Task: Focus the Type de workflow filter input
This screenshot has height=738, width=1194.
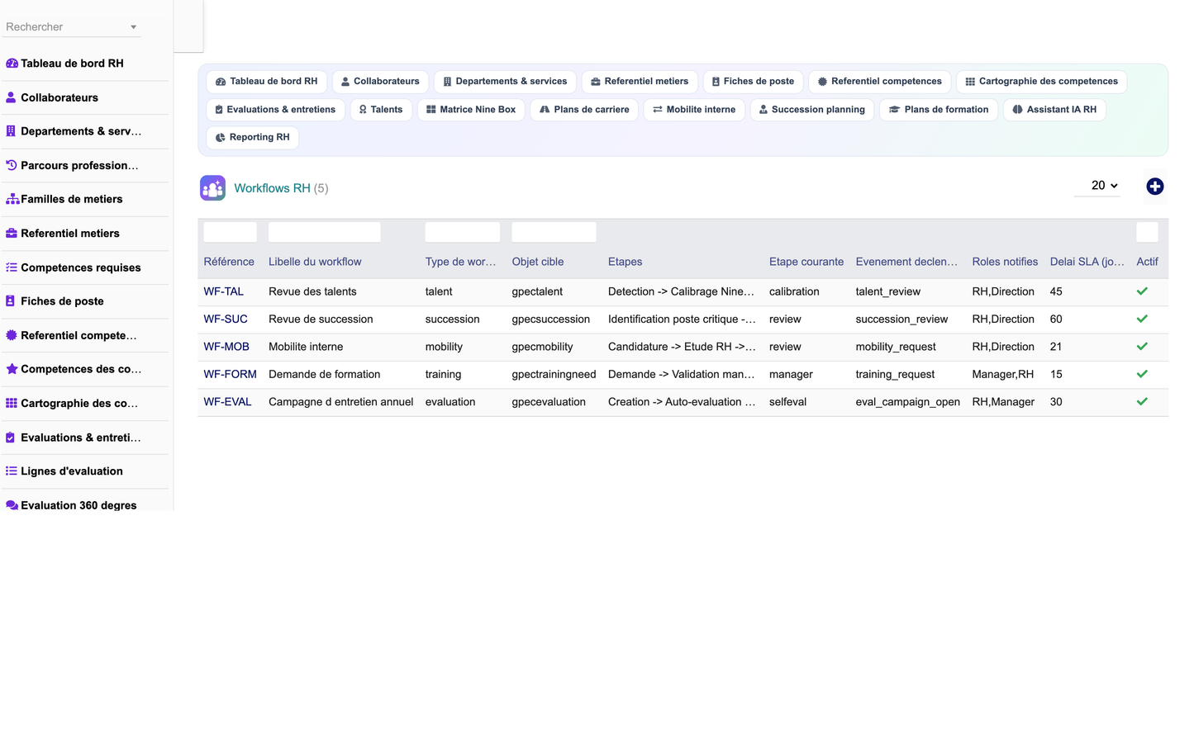Action: [462, 232]
